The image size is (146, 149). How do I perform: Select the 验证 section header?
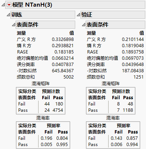point(113,15)
